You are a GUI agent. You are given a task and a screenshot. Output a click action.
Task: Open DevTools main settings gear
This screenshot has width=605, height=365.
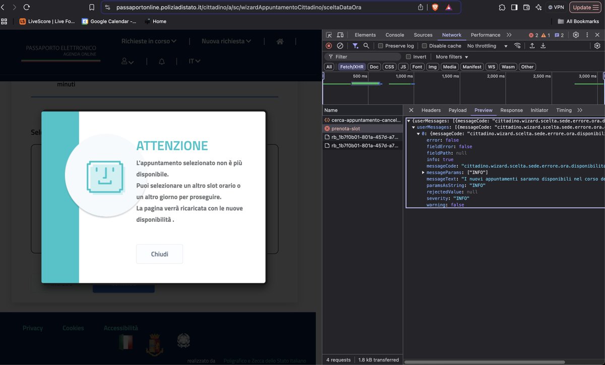tap(576, 35)
